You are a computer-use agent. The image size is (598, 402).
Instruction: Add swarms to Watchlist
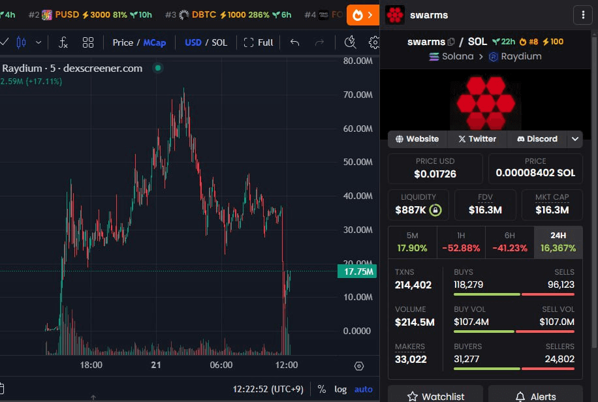[435, 395]
